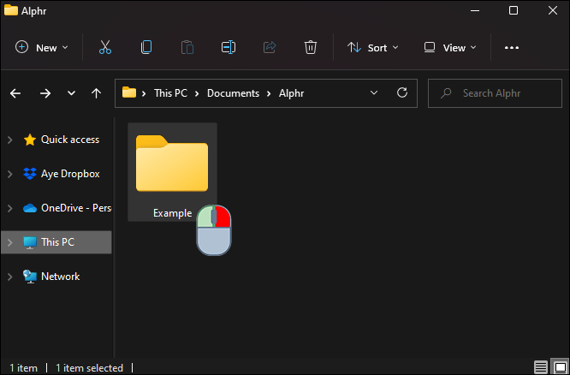The width and height of the screenshot is (570, 375).
Task: Click the Copy icon in toolbar
Action: 146,47
